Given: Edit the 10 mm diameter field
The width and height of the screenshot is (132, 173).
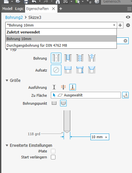Looking at the screenshot, I should click(100, 137).
